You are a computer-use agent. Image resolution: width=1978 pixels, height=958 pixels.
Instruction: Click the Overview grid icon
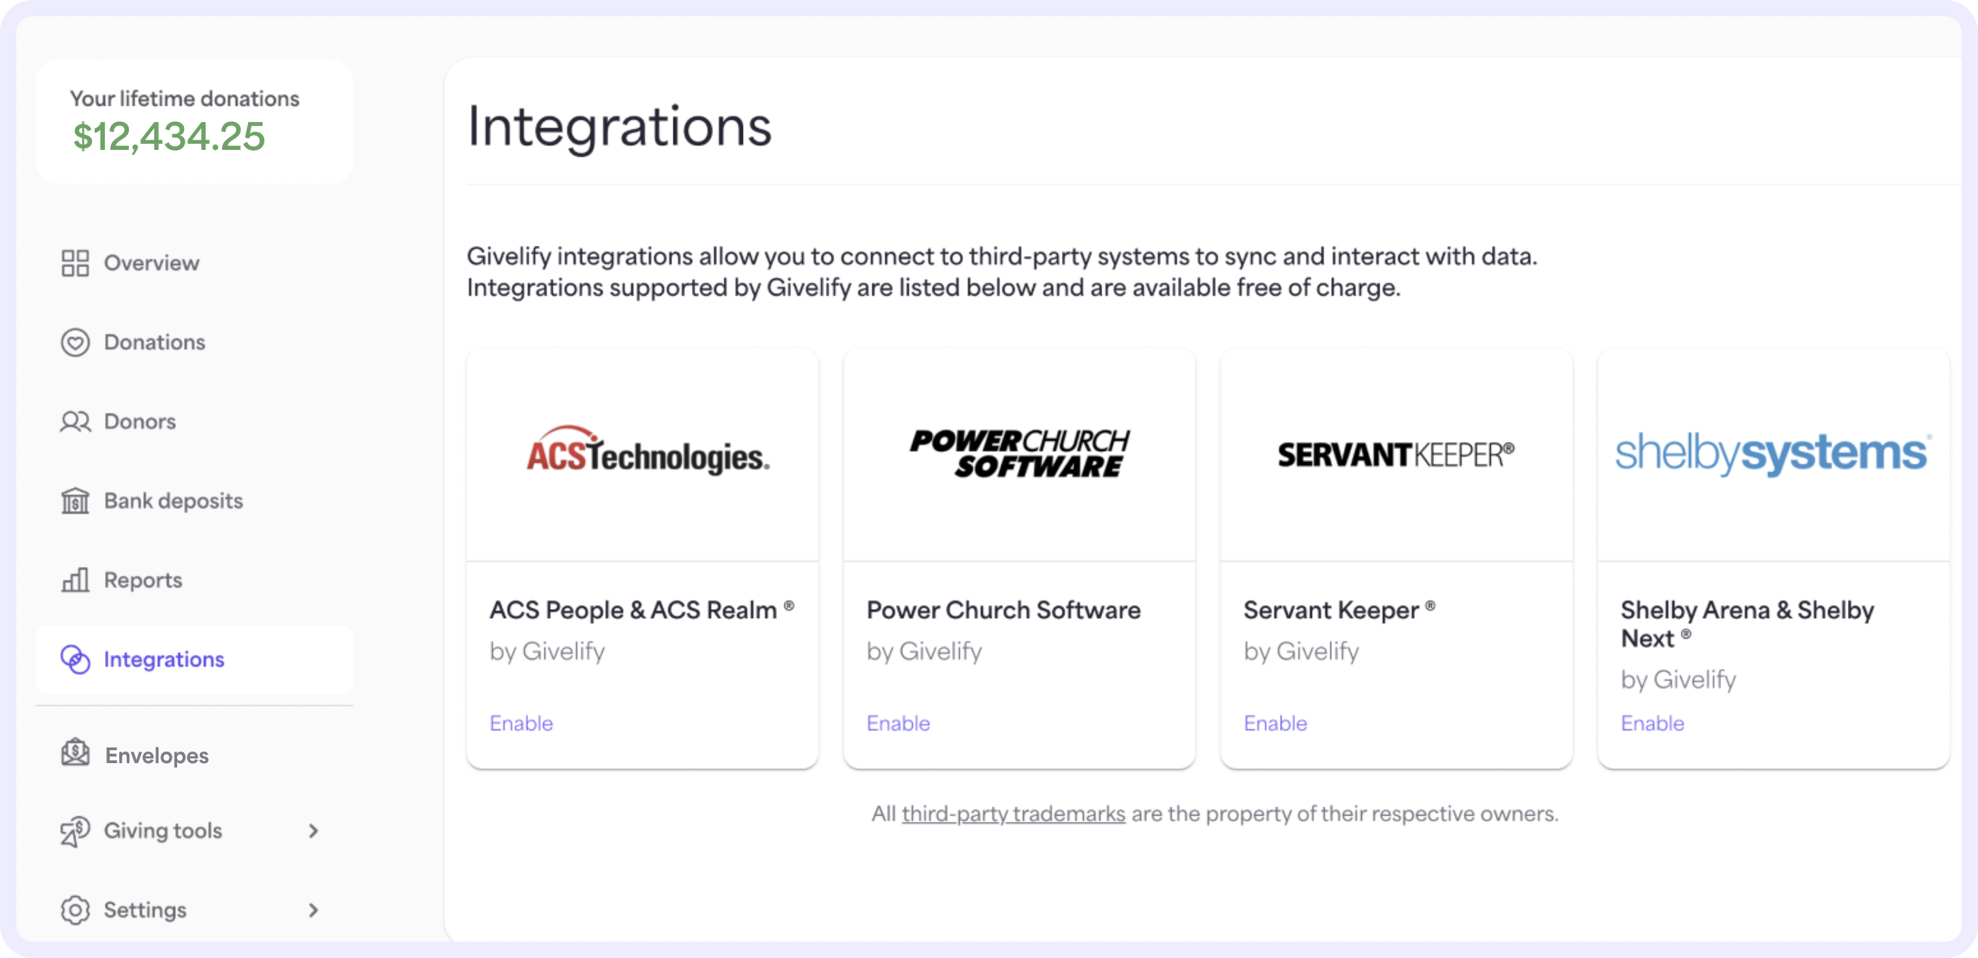[75, 262]
